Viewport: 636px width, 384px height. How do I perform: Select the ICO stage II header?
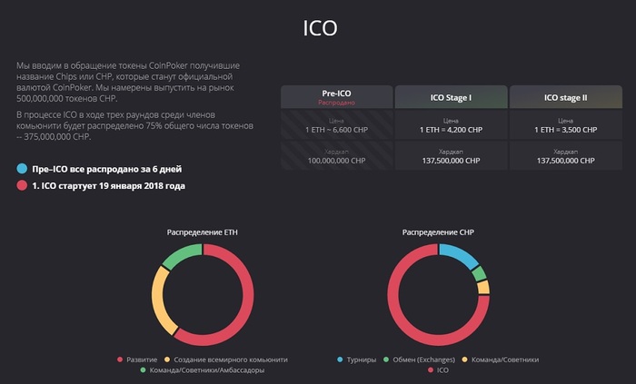(566, 97)
